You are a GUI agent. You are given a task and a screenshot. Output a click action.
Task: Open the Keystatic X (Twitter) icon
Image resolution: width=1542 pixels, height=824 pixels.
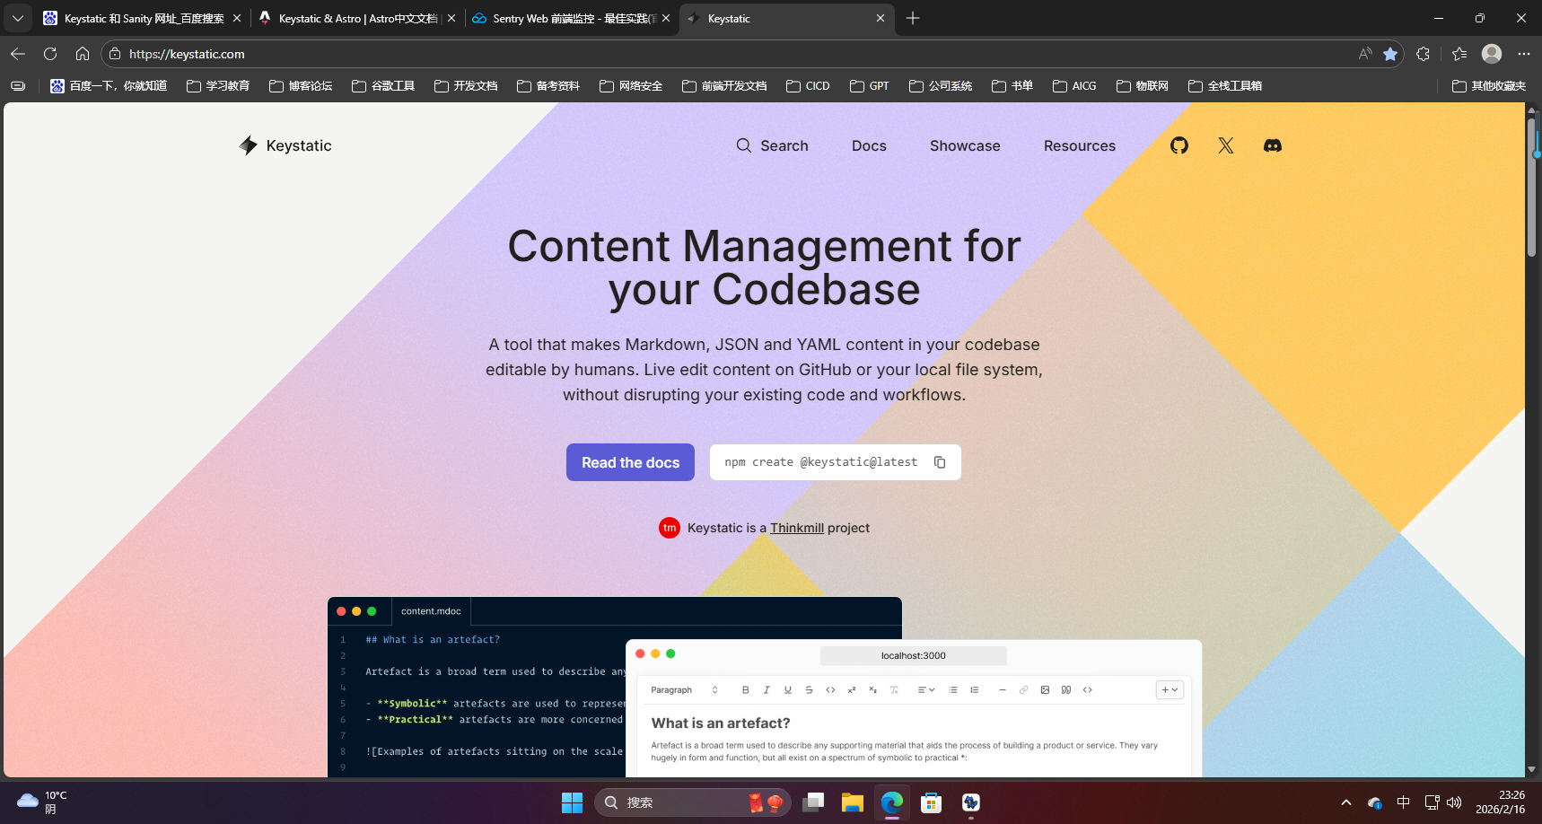[x=1226, y=145]
